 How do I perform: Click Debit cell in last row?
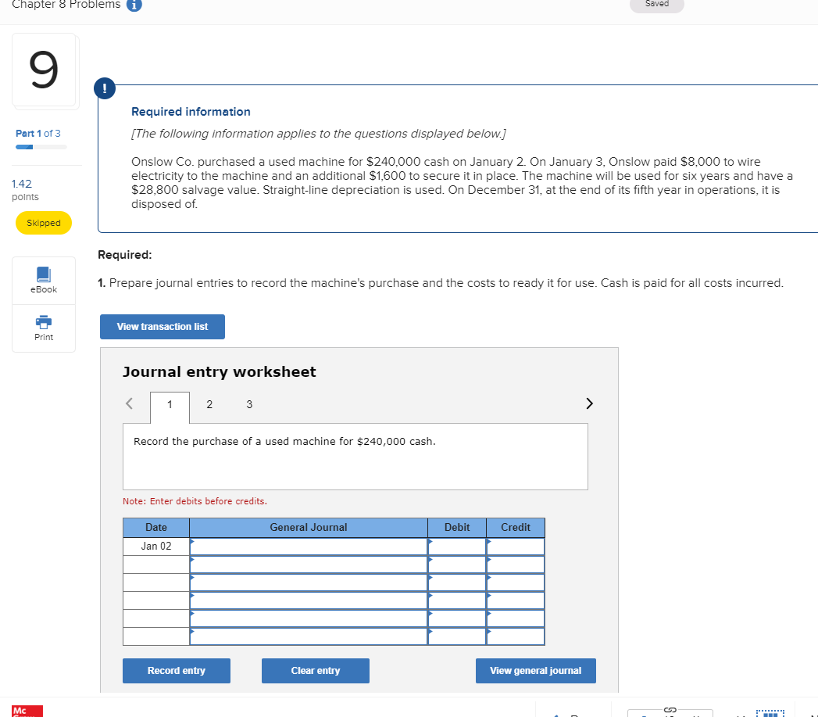(457, 636)
